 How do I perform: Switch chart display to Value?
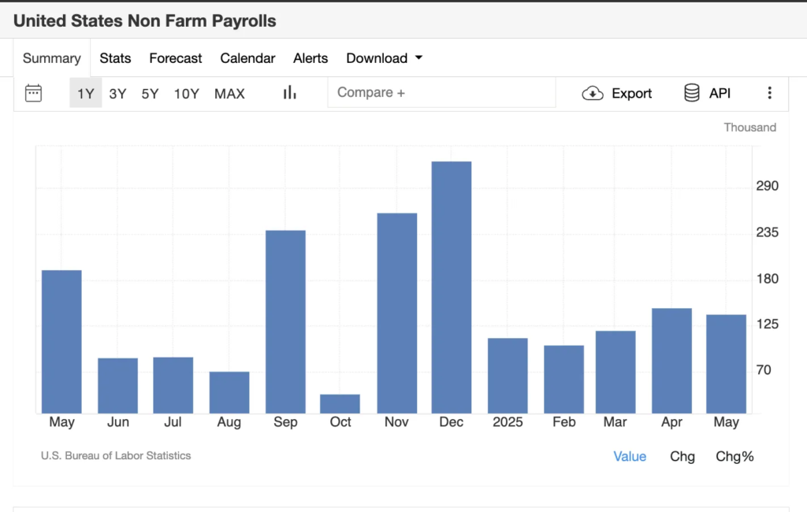click(630, 456)
